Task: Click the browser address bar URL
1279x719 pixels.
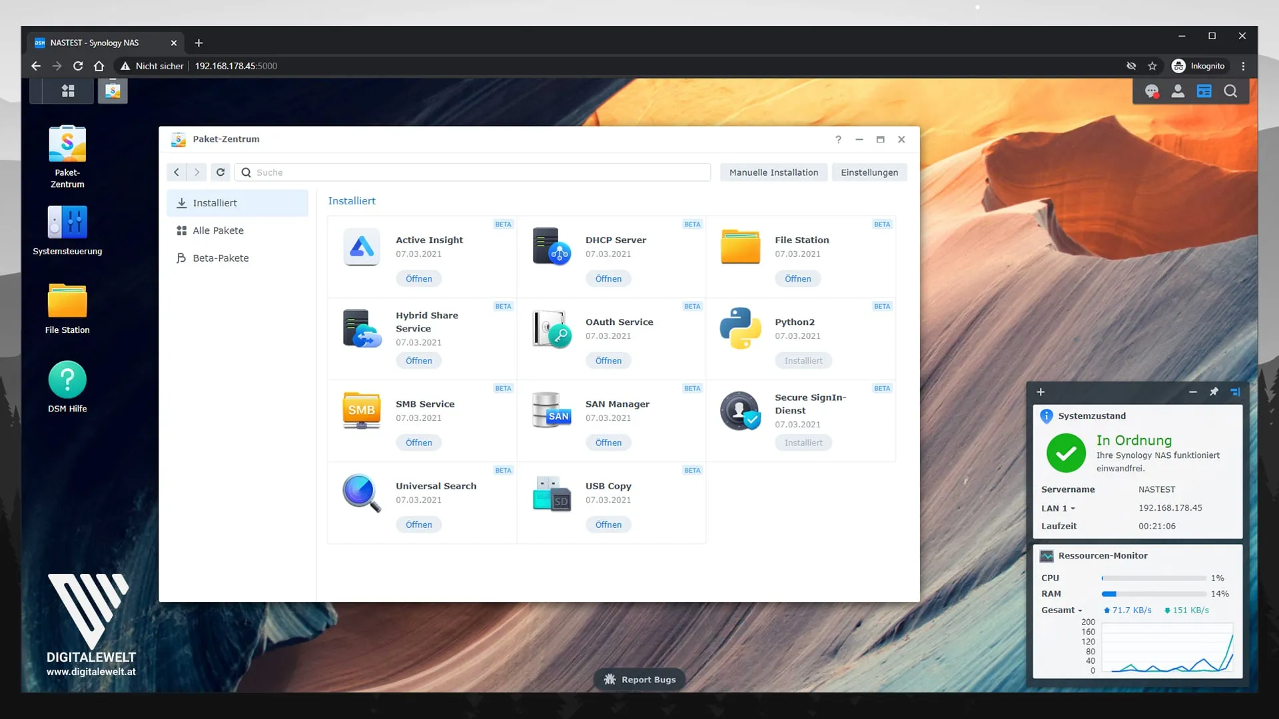Action: click(236, 66)
